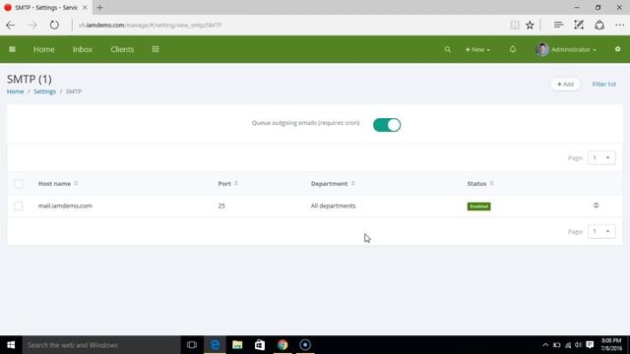
Task: Open the top Page number dropdown
Action: click(601, 157)
